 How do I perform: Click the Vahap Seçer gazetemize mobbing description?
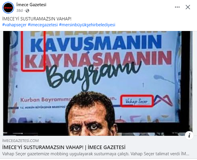[96, 154]
